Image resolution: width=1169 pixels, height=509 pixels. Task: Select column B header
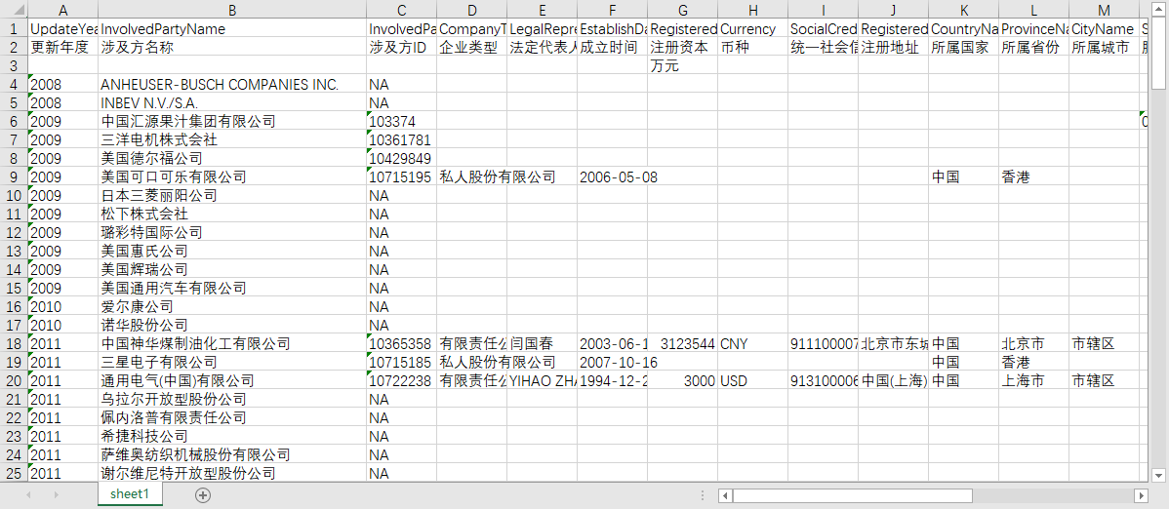232,9
